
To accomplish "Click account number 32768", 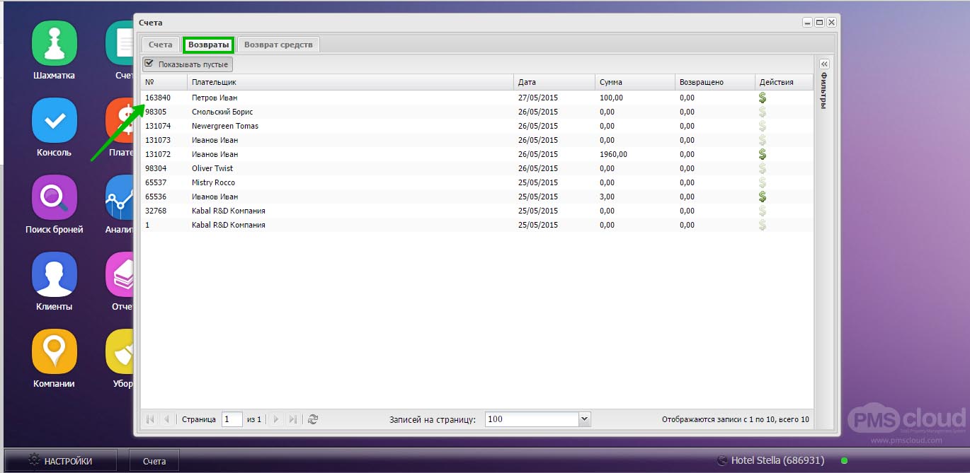I will pyautogui.click(x=155, y=211).
